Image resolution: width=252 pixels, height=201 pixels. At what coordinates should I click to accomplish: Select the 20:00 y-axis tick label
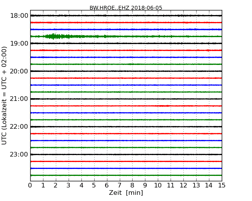coord(19,71)
